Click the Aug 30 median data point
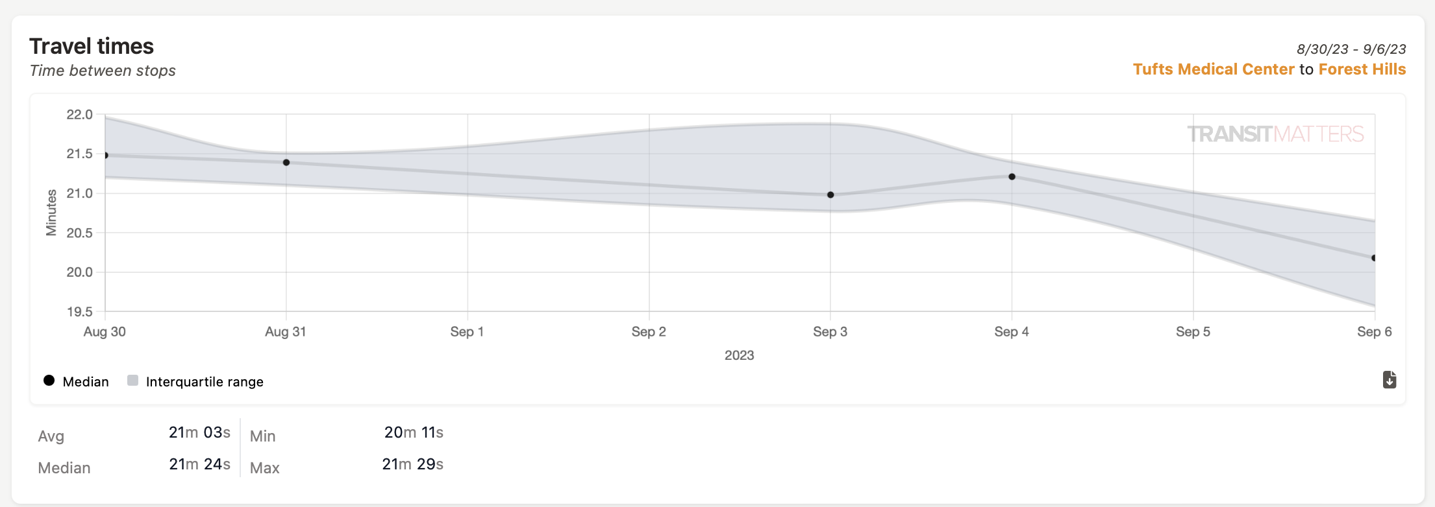Screen dimensions: 1435x507 pos(106,156)
